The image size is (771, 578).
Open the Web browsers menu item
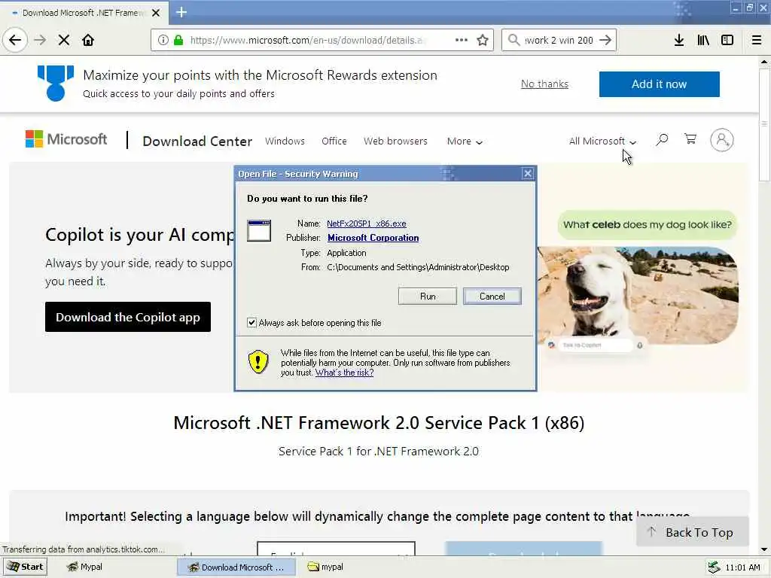[x=395, y=141]
